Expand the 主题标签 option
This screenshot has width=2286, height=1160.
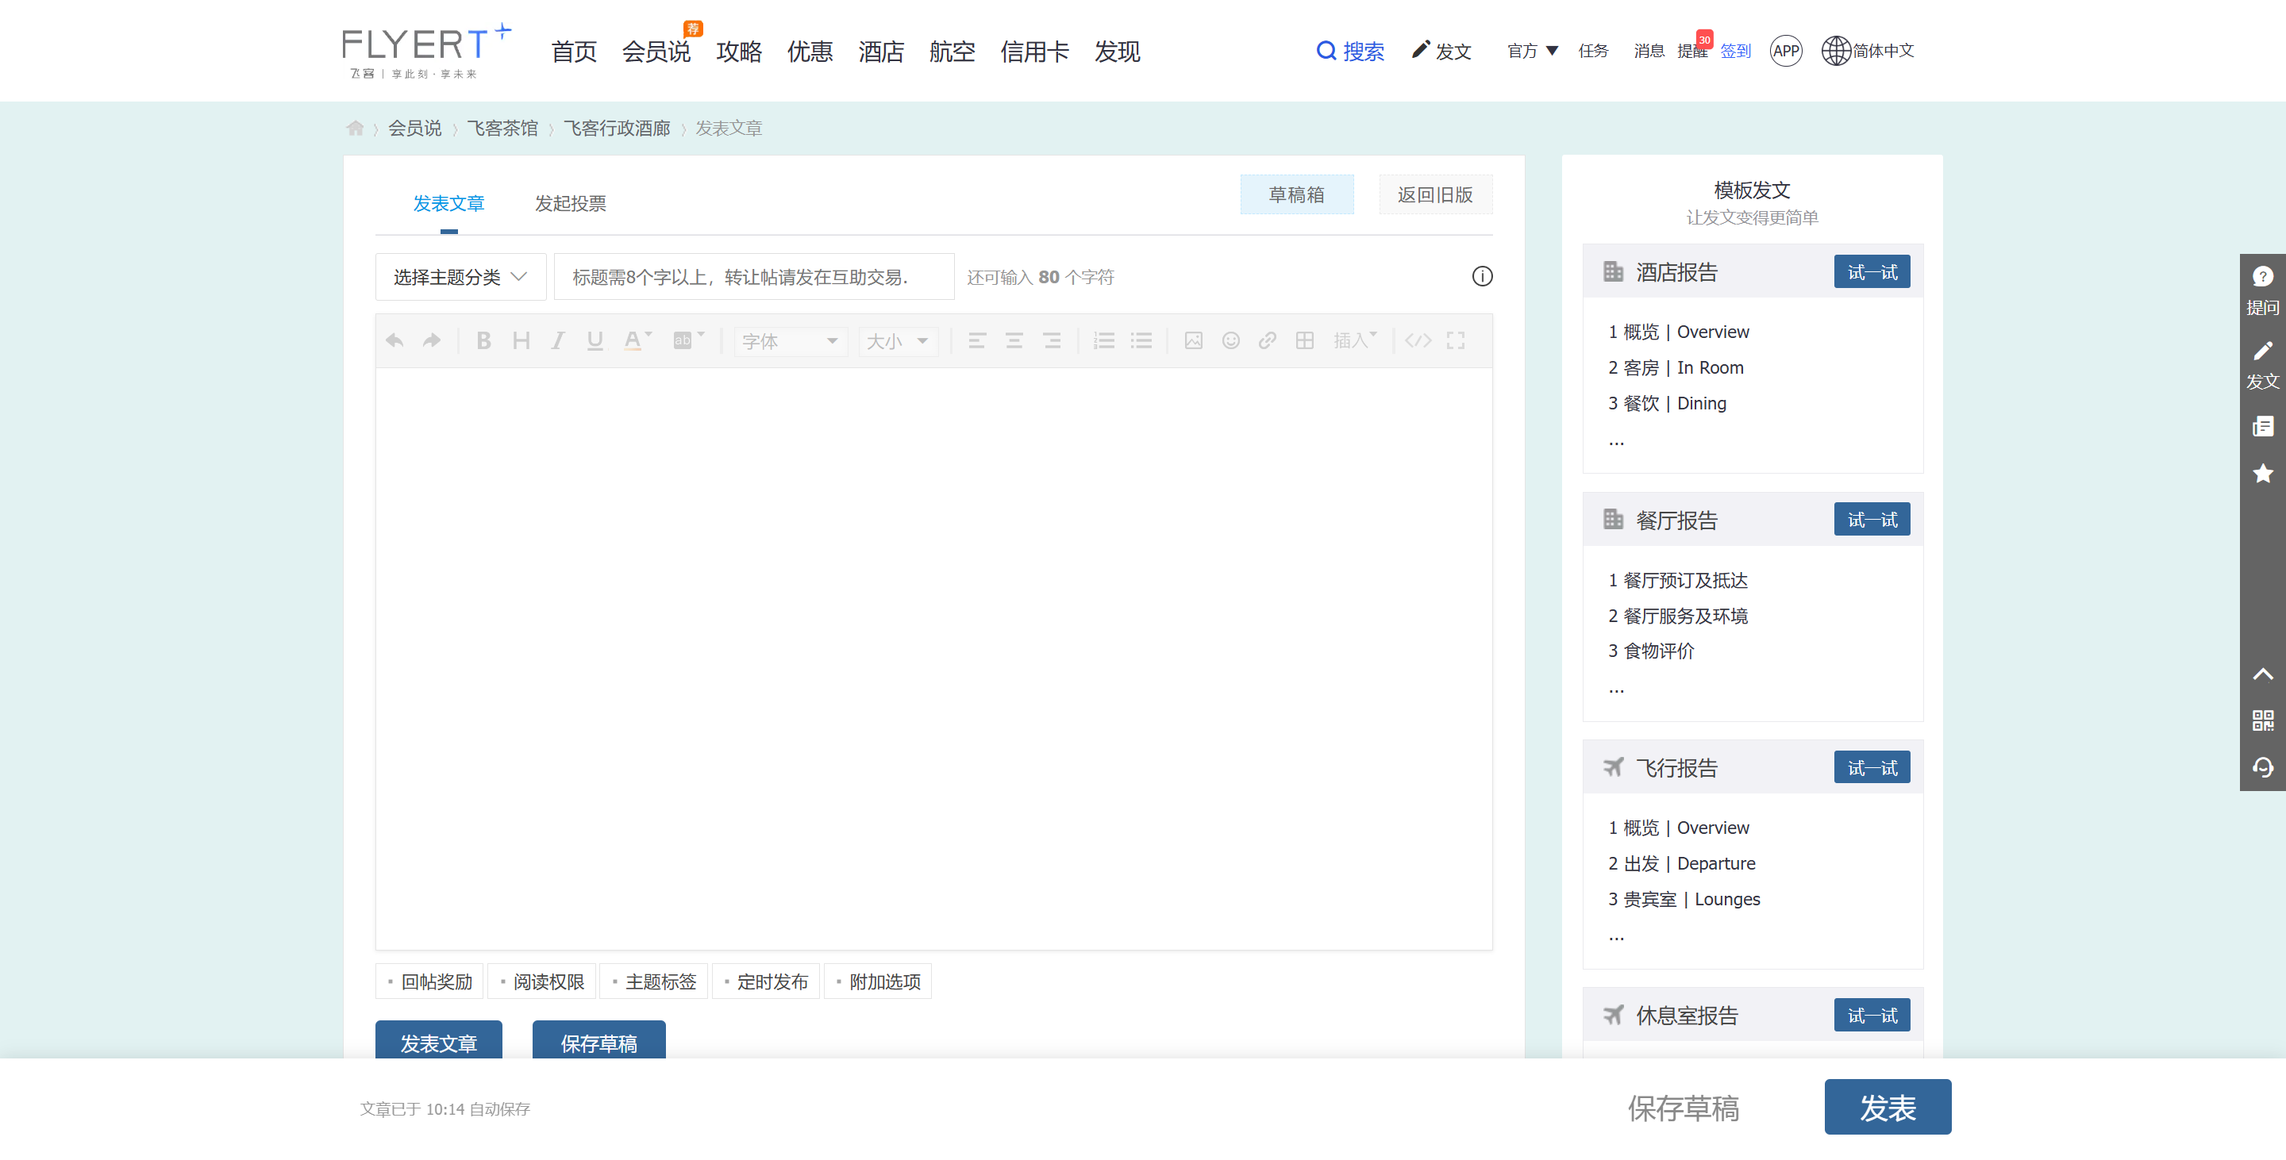click(x=654, y=981)
